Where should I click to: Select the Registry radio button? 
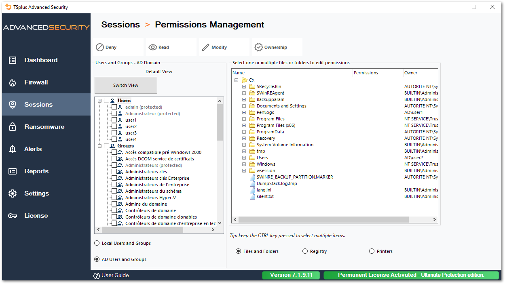[305, 251]
